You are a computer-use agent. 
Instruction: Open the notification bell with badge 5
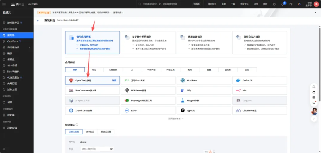click(283, 4)
